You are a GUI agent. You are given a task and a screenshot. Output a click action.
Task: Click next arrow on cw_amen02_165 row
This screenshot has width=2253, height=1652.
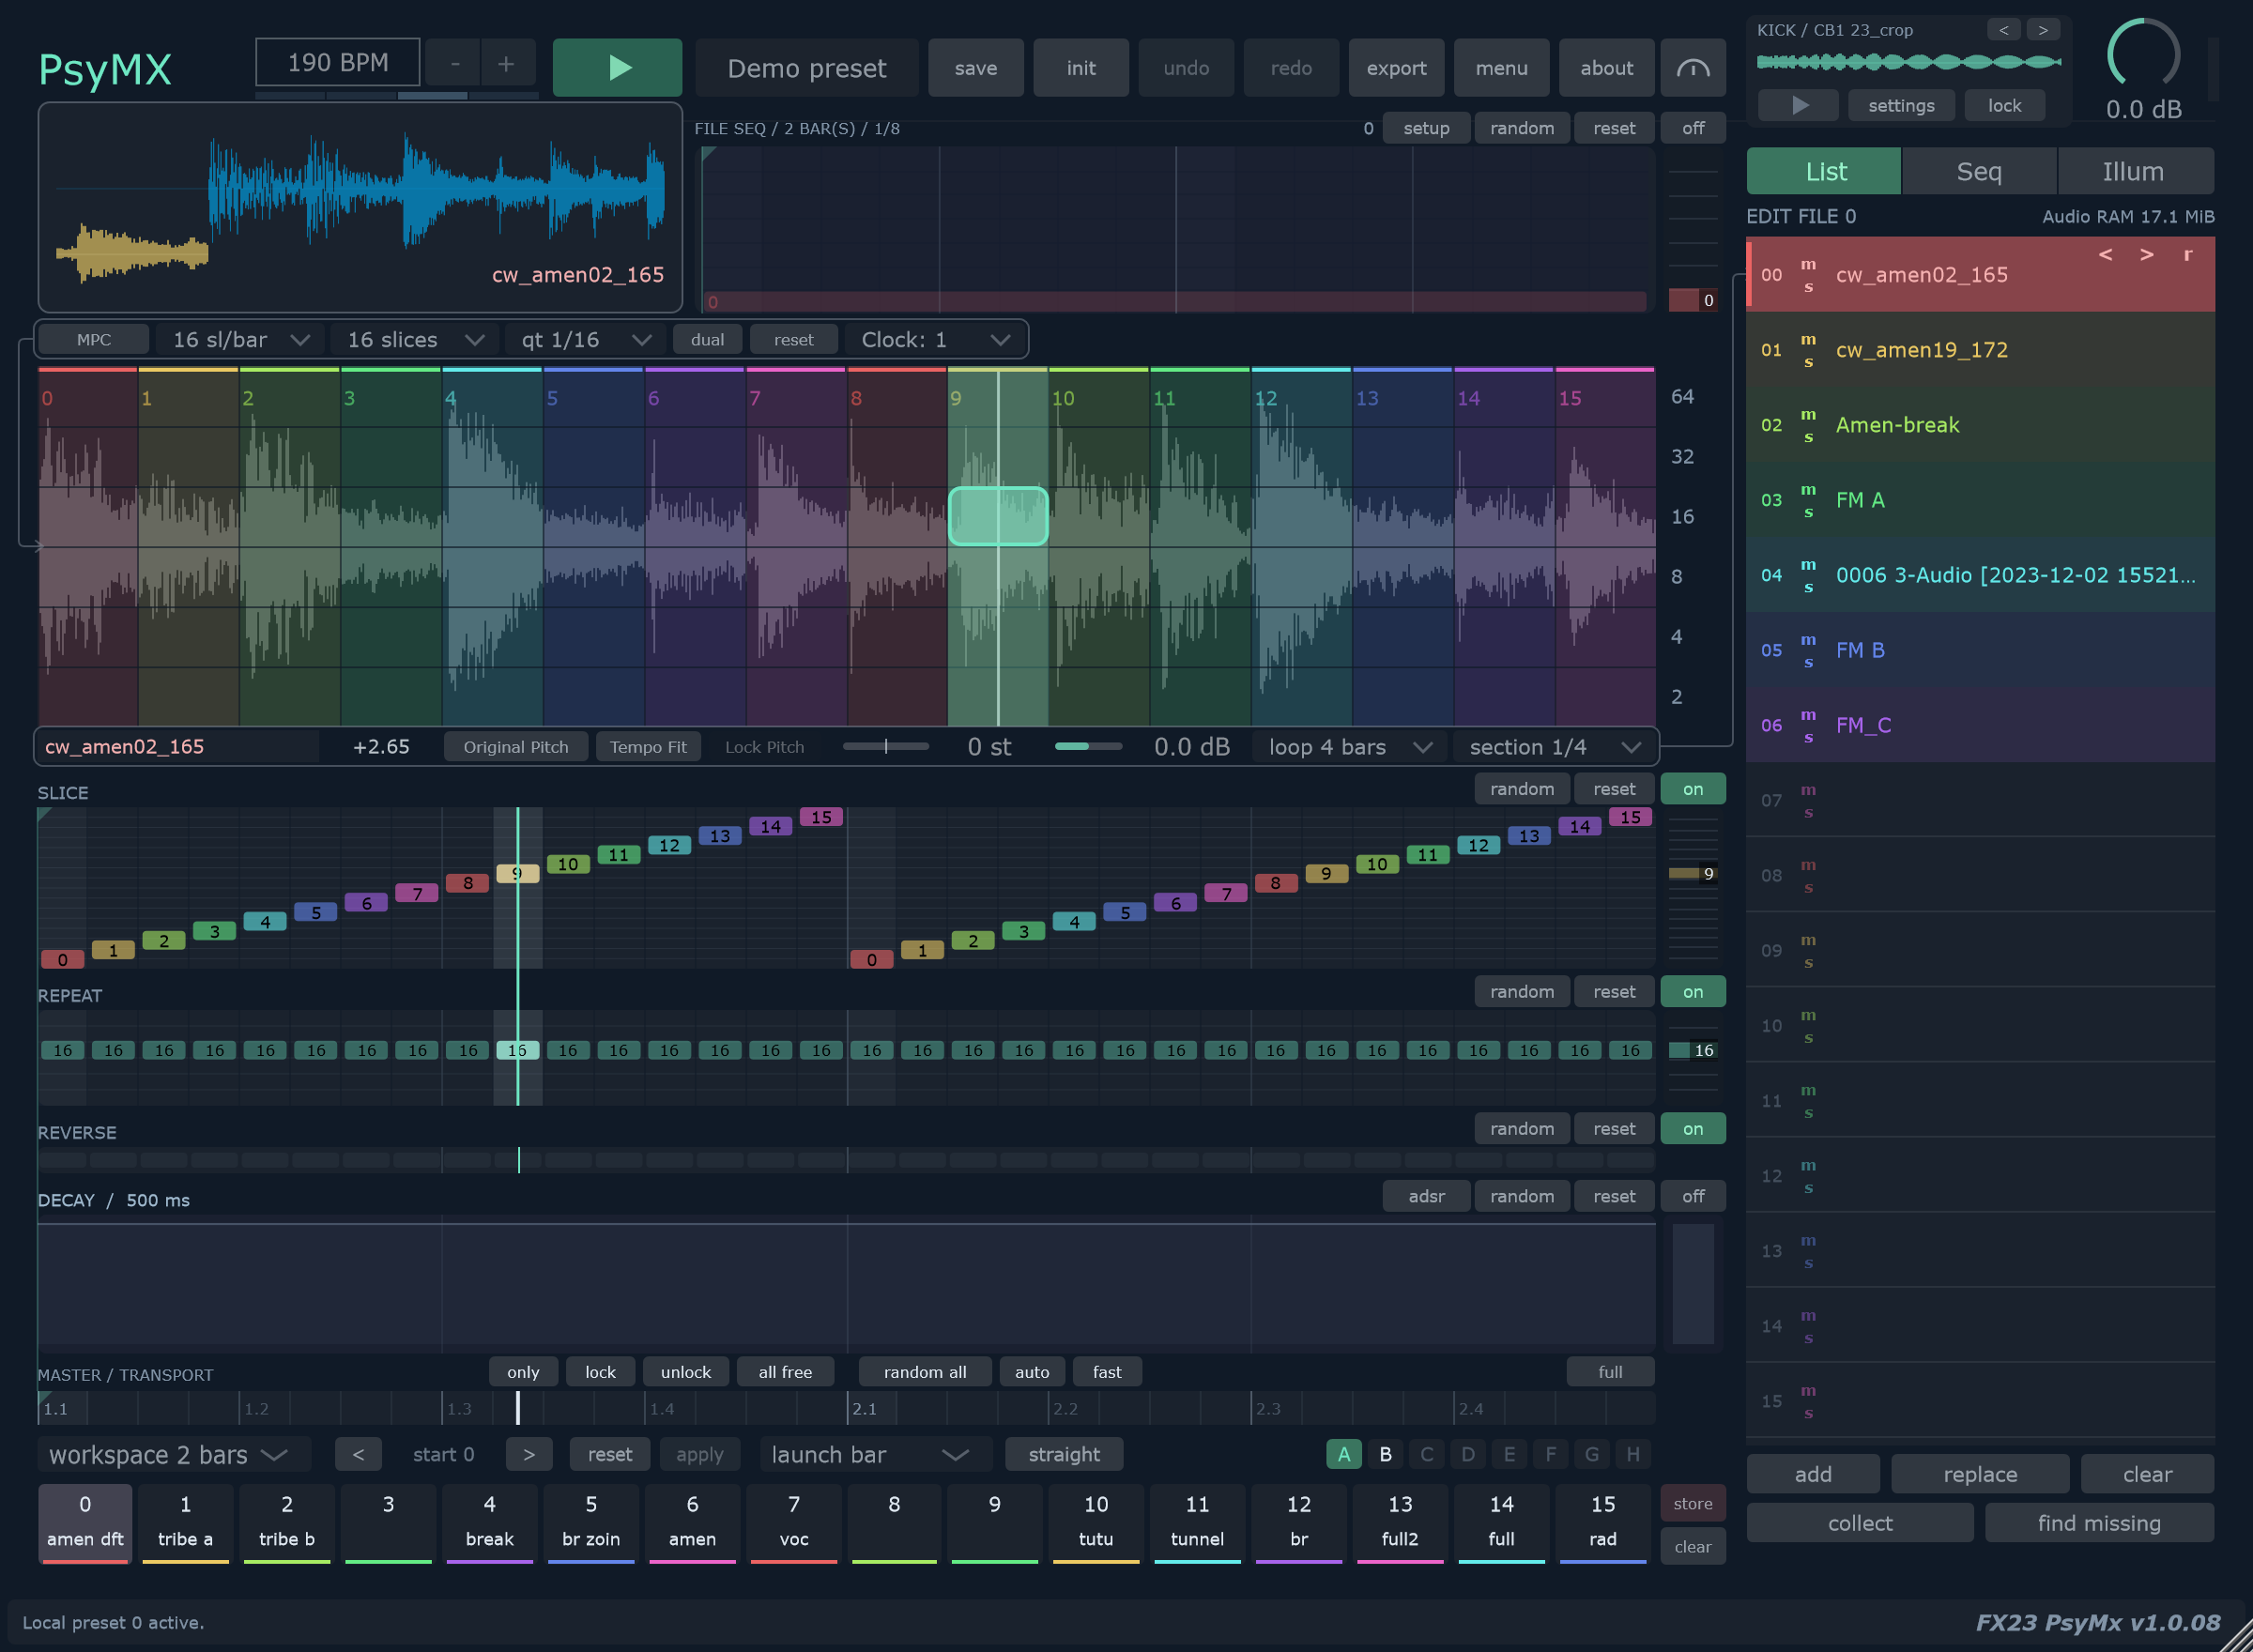(x=2146, y=254)
